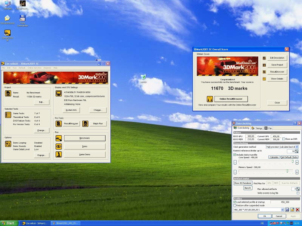Switch to the Fan tab
The width and height of the screenshot is (302, 226).
coord(268,128)
